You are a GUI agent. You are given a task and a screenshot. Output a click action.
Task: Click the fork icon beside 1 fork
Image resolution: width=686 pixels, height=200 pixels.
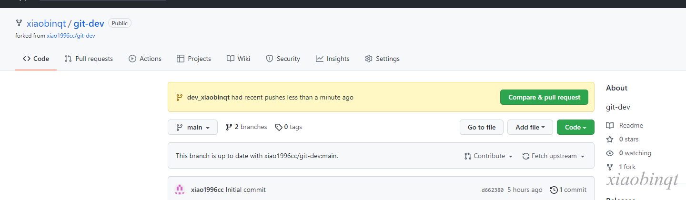(x=610, y=167)
